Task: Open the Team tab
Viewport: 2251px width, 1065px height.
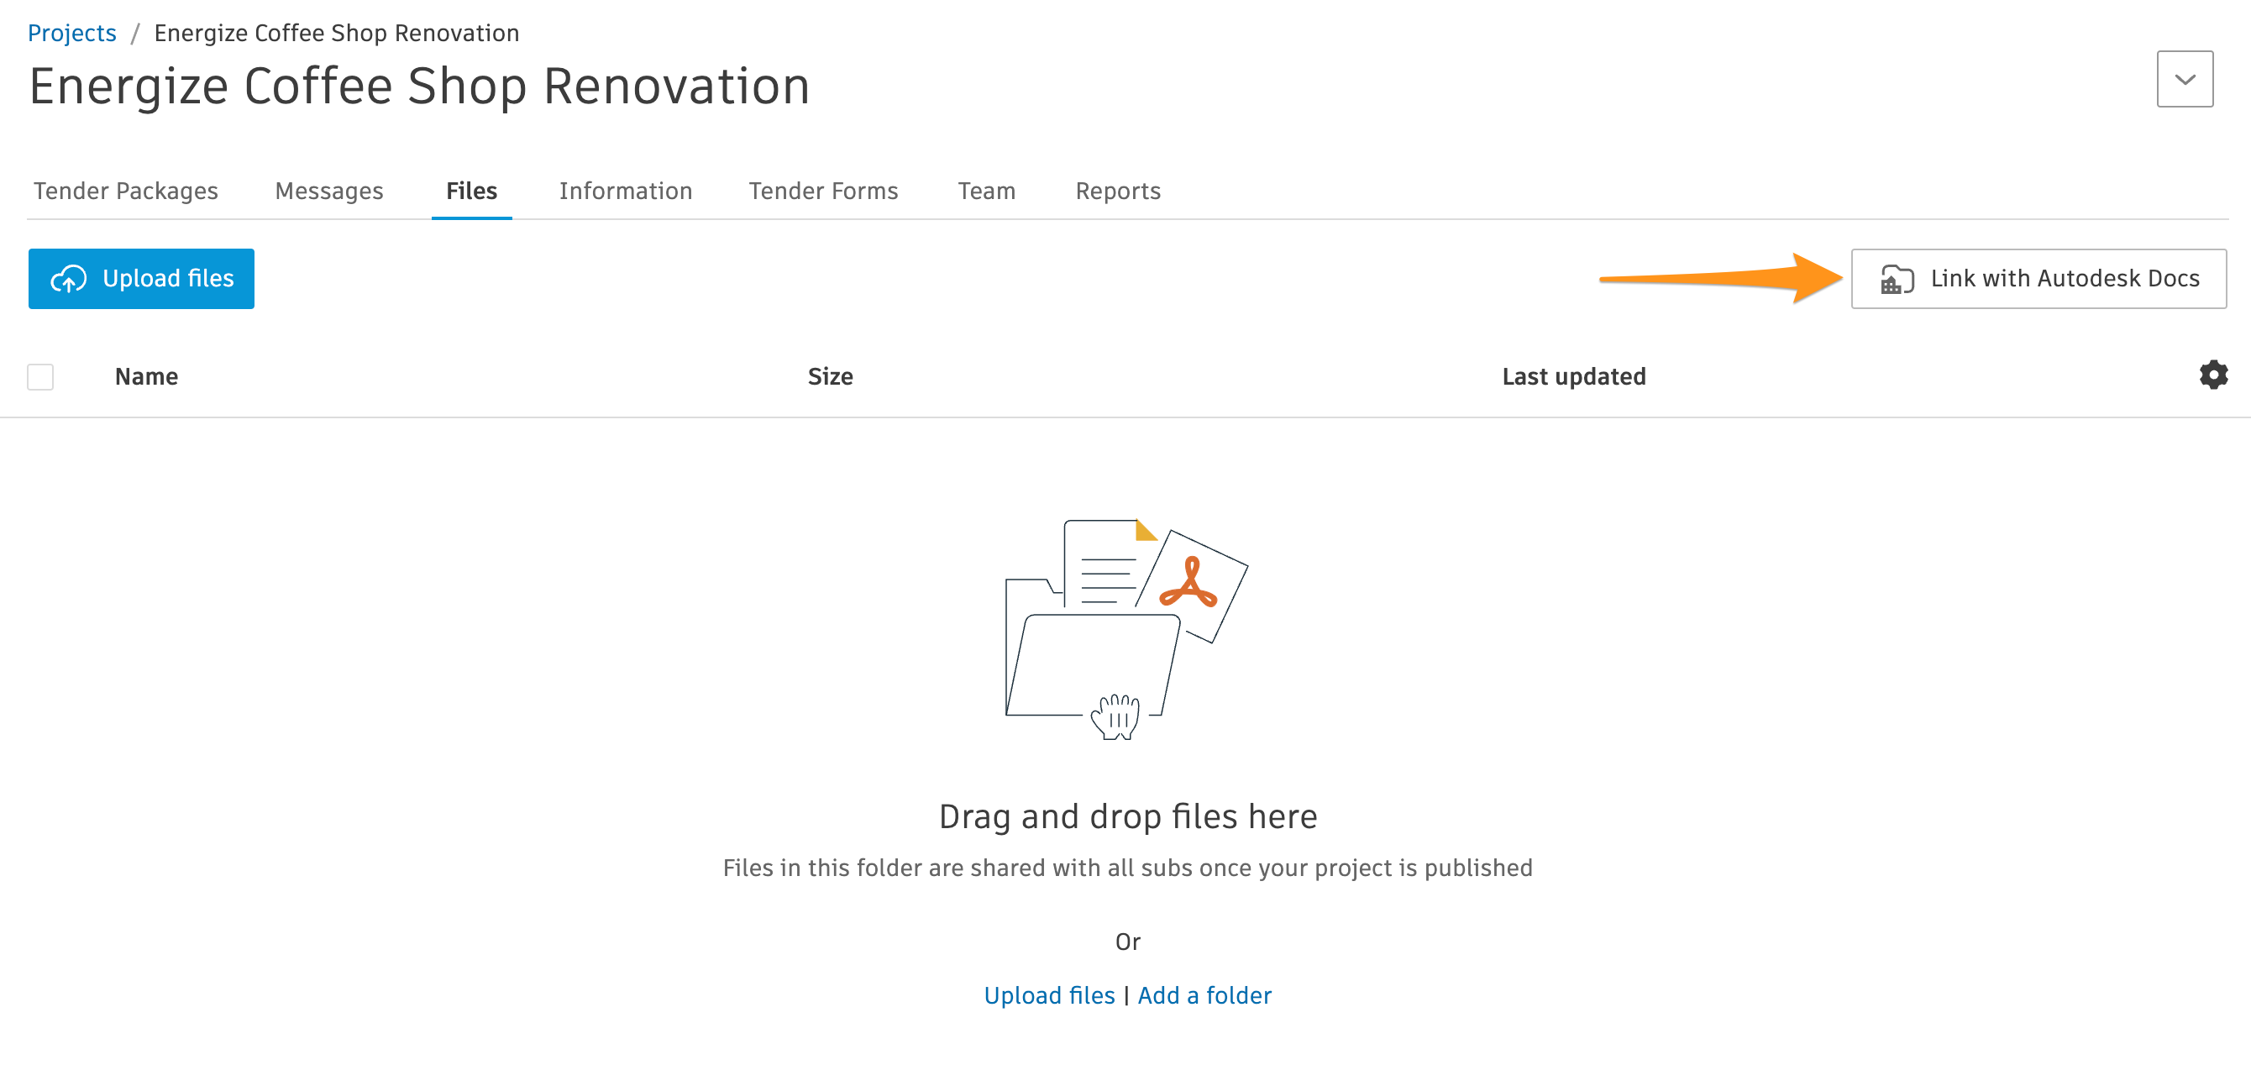Action: (986, 191)
